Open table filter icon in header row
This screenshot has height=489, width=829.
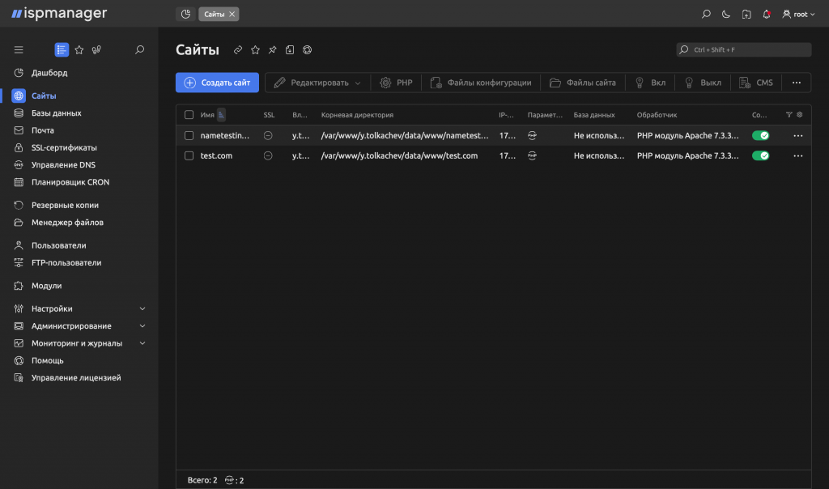[789, 115]
